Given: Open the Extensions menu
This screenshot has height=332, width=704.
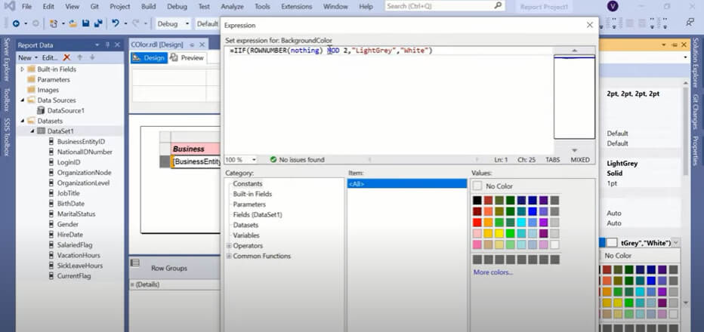Looking at the screenshot, I should (x=295, y=6).
